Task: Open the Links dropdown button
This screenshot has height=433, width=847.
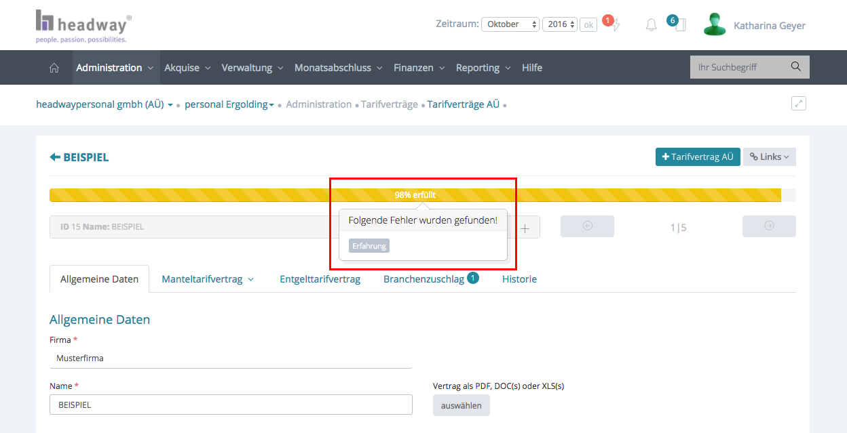Action: point(769,157)
